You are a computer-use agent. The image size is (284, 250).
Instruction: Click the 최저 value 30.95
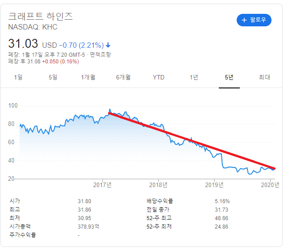click(x=84, y=218)
